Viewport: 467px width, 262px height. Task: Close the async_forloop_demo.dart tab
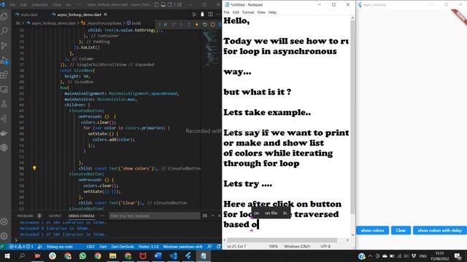[x=105, y=15]
